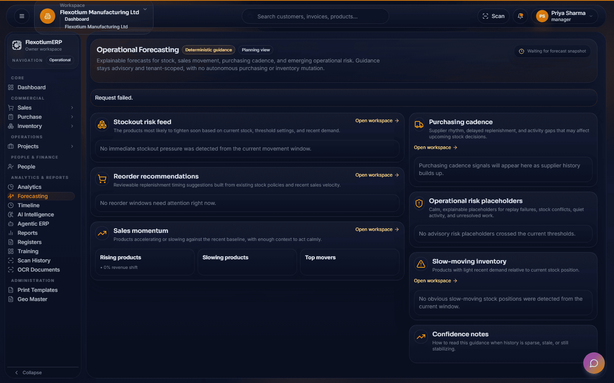Click the Timeline clock icon in sidebar

point(11,205)
